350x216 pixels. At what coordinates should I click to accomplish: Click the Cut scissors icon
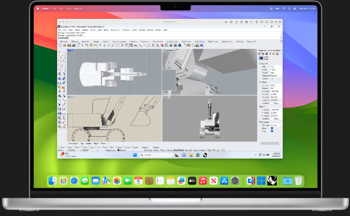tap(82, 45)
